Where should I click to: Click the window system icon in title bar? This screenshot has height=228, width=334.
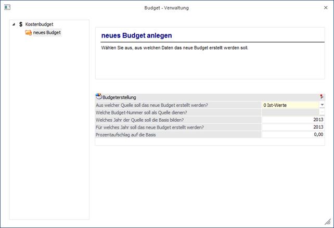(7, 8)
